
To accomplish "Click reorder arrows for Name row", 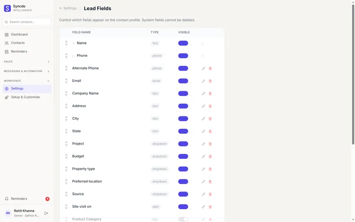I will [x=66, y=43].
